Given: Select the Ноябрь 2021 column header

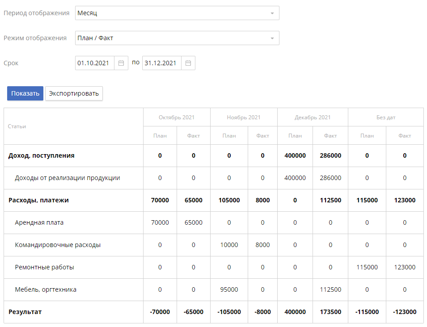Looking at the screenshot, I should [x=243, y=117].
